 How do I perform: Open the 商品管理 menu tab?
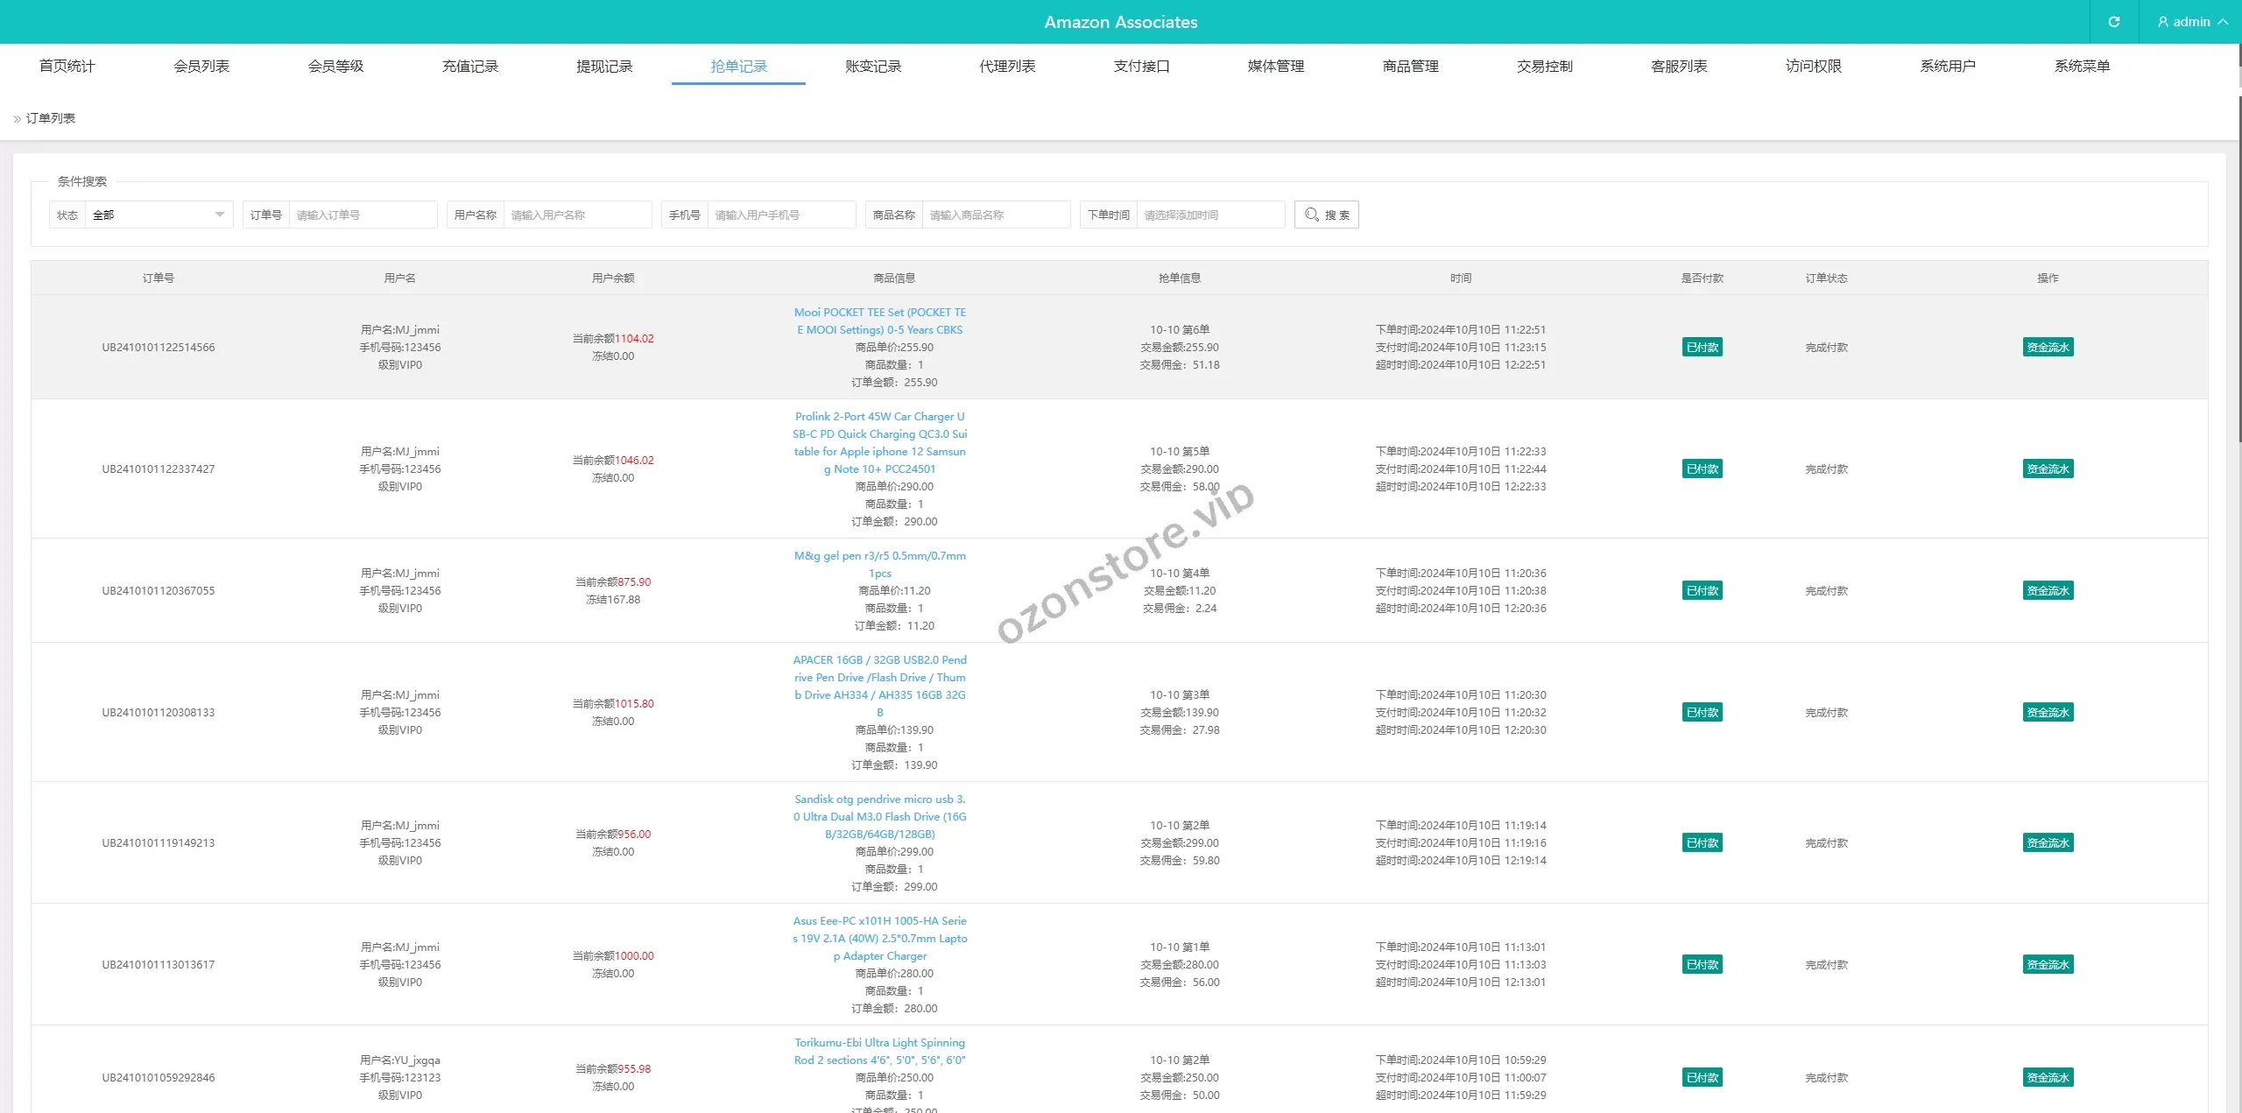click(x=1410, y=66)
